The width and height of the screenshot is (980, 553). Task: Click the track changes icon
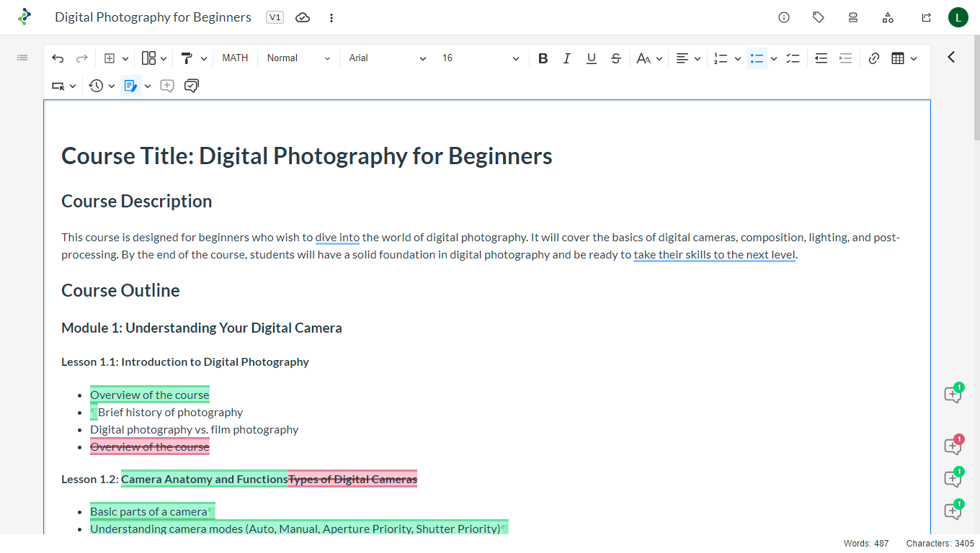(130, 86)
